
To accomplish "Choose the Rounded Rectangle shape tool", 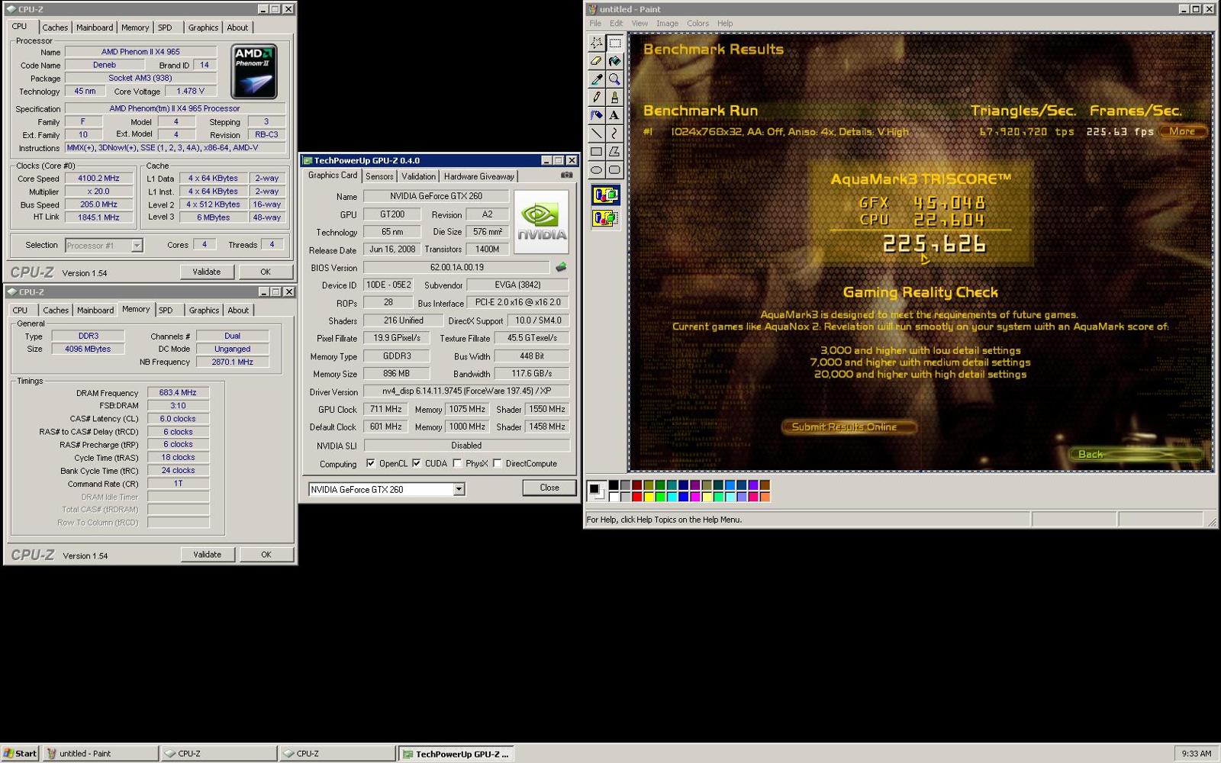I will tap(614, 169).
